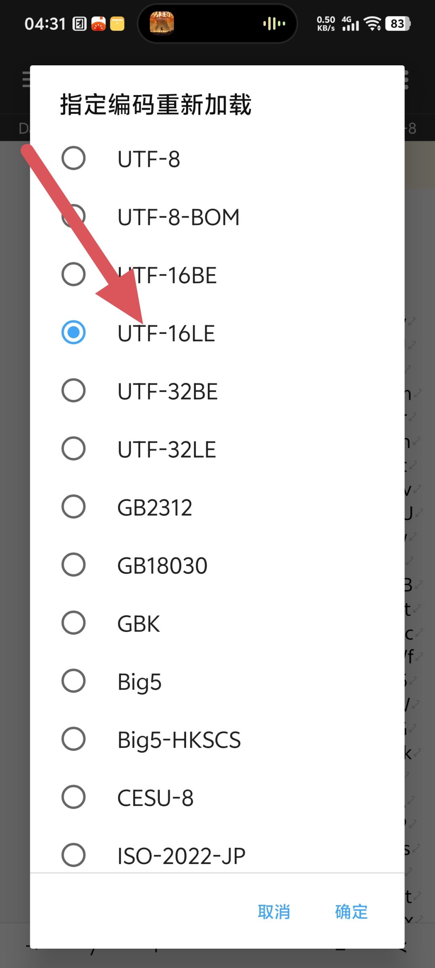435x968 pixels.
Task: Choose Big5-HKSCS encoding
Action: pyautogui.click(x=73, y=739)
